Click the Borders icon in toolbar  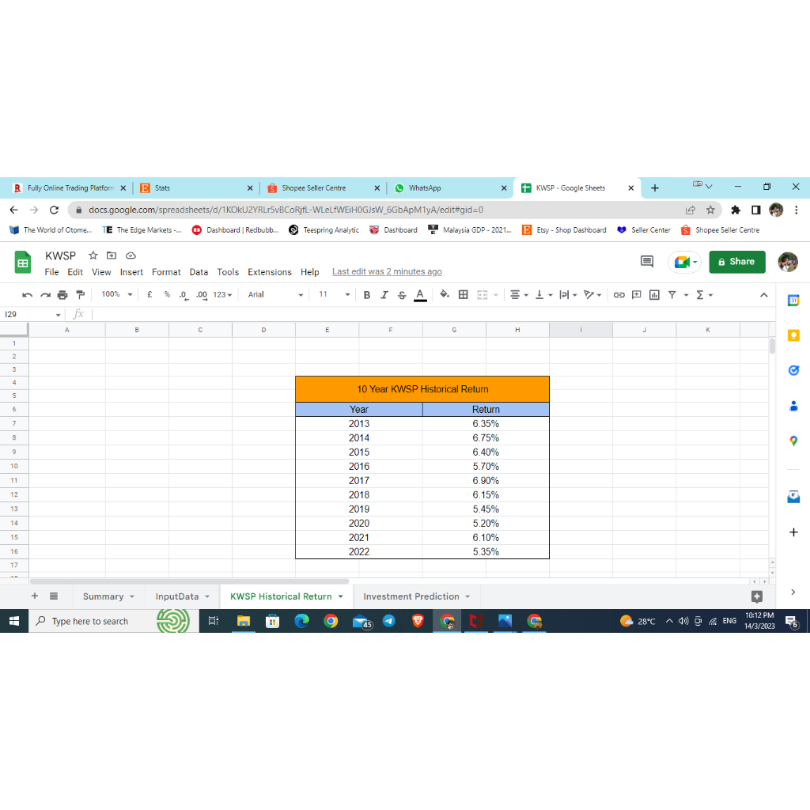coord(464,295)
